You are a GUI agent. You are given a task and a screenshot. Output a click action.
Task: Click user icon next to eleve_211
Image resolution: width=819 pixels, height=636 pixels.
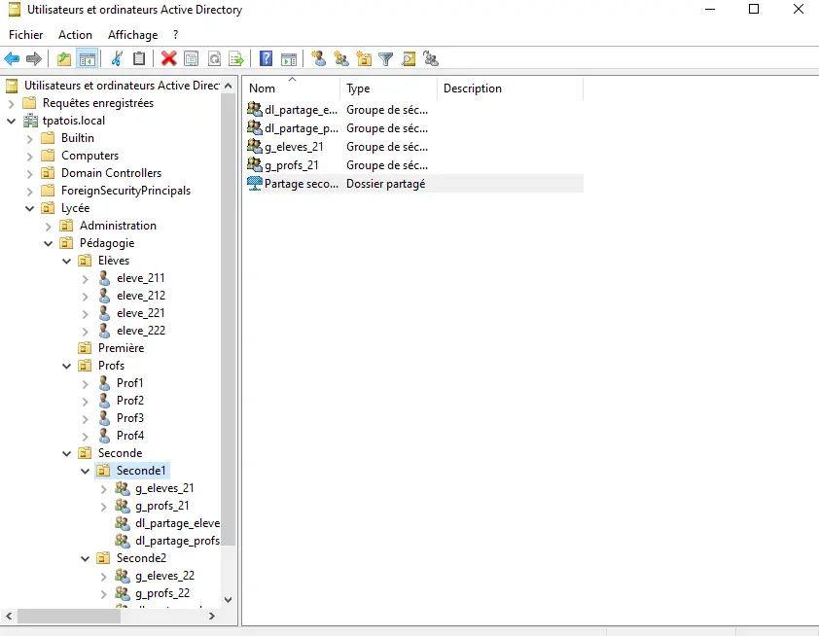point(104,278)
